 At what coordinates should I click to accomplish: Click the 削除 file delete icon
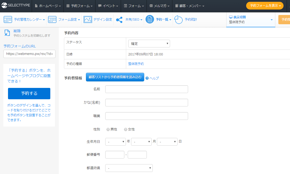pyautogui.click(x=7, y=33)
